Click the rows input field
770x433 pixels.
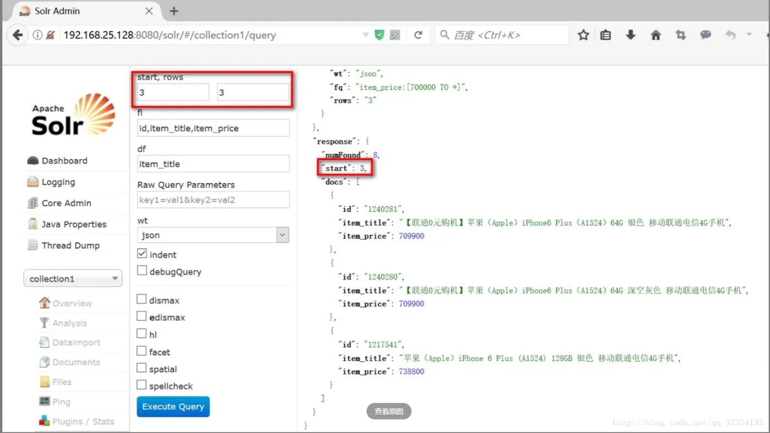(x=253, y=92)
